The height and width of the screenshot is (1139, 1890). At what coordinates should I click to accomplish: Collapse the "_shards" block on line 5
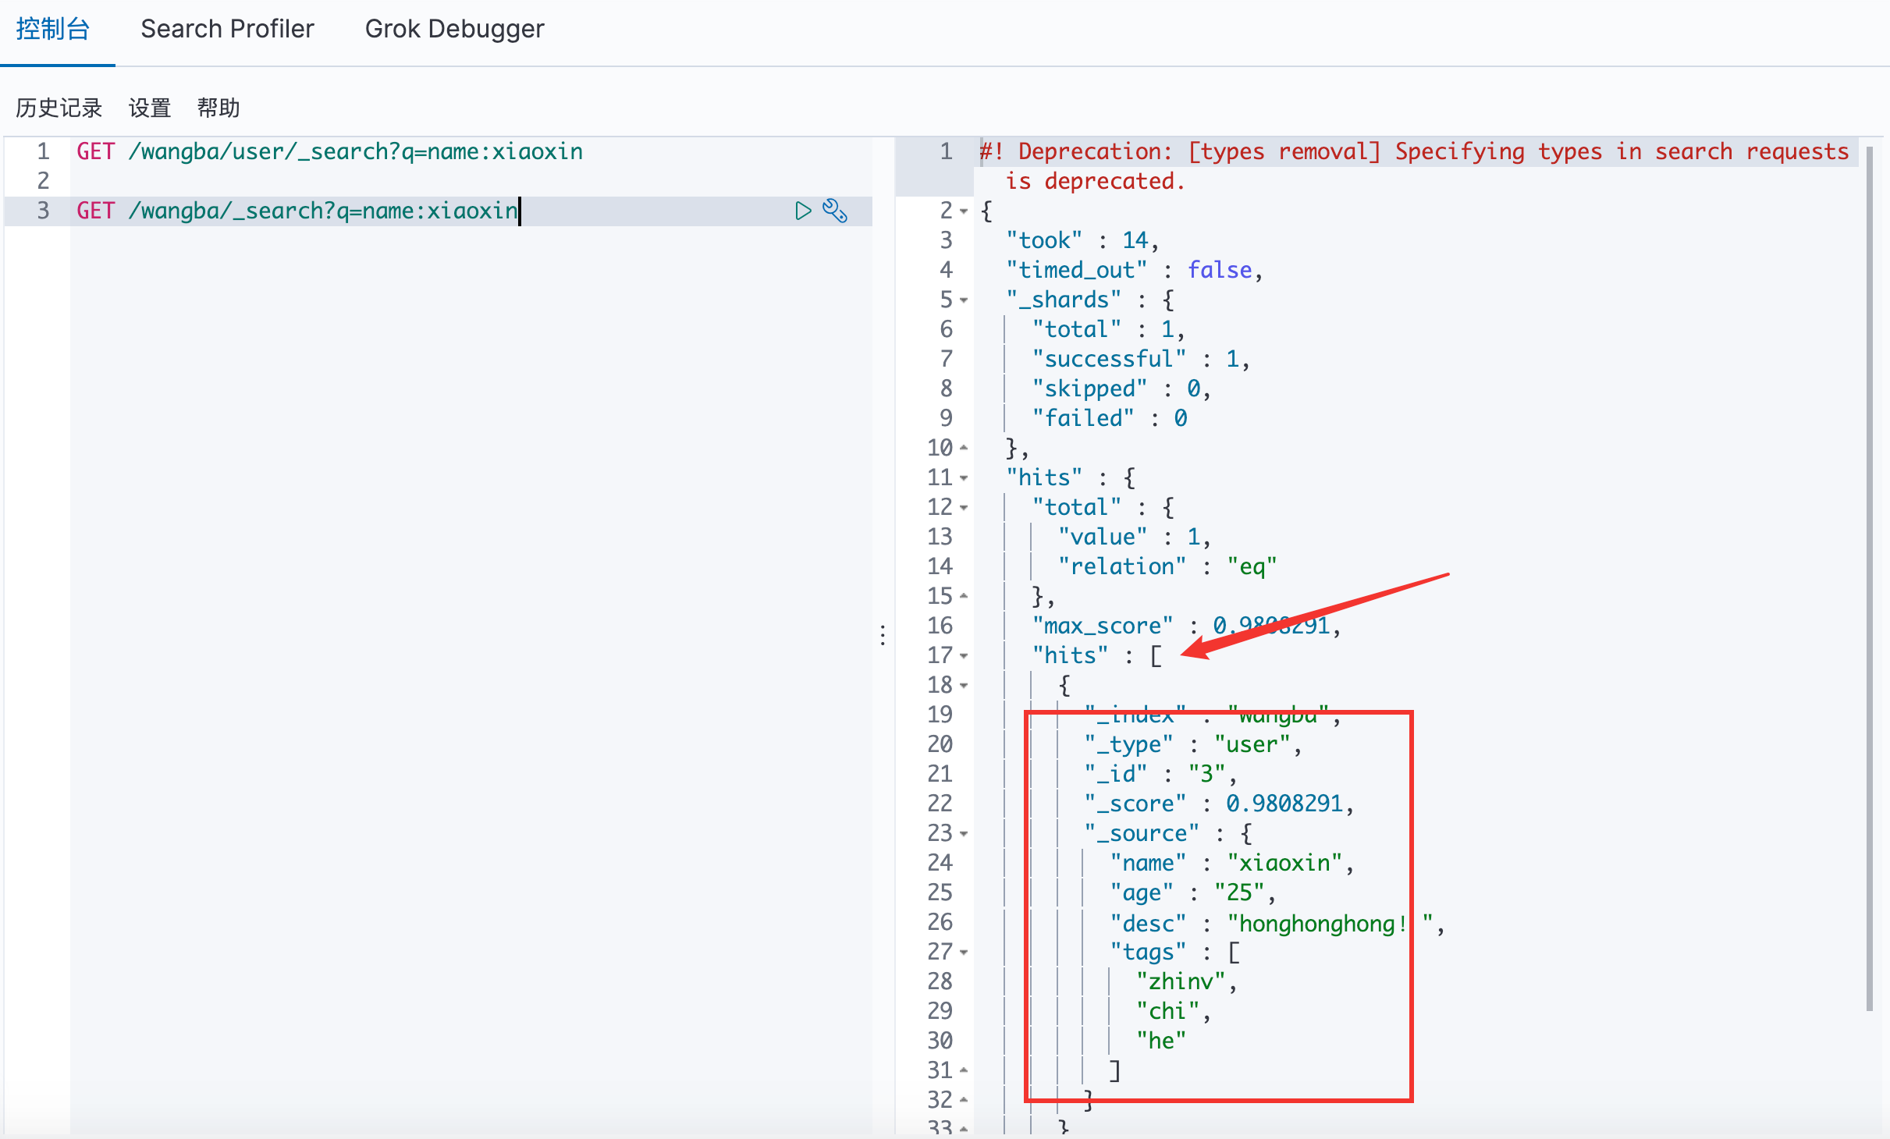(965, 300)
